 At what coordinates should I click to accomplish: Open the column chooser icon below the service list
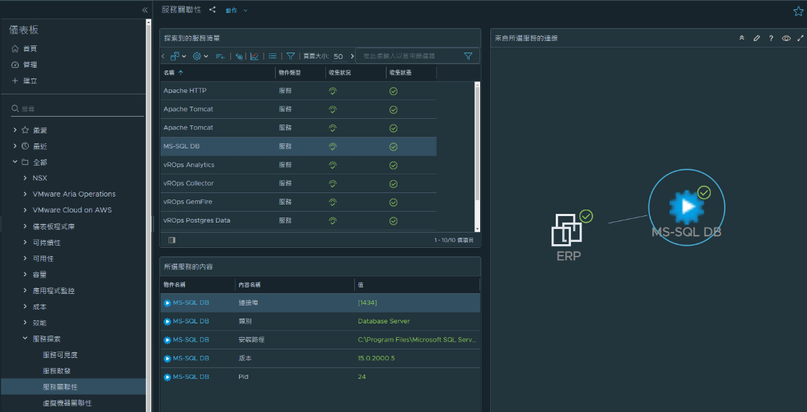point(172,240)
